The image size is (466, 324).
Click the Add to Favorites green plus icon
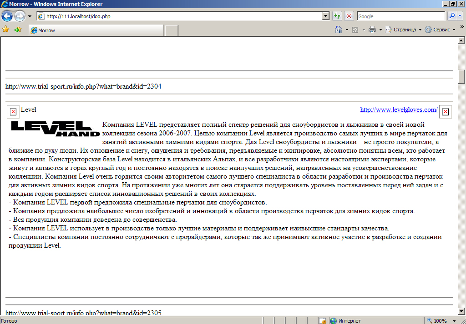tap(17, 29)
